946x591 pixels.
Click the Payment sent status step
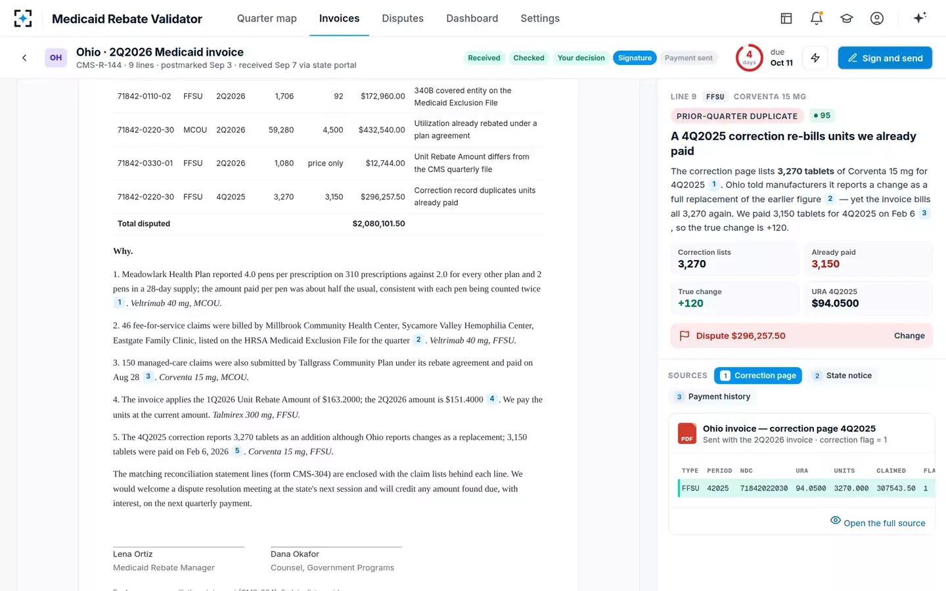click(x=688, y=58)
